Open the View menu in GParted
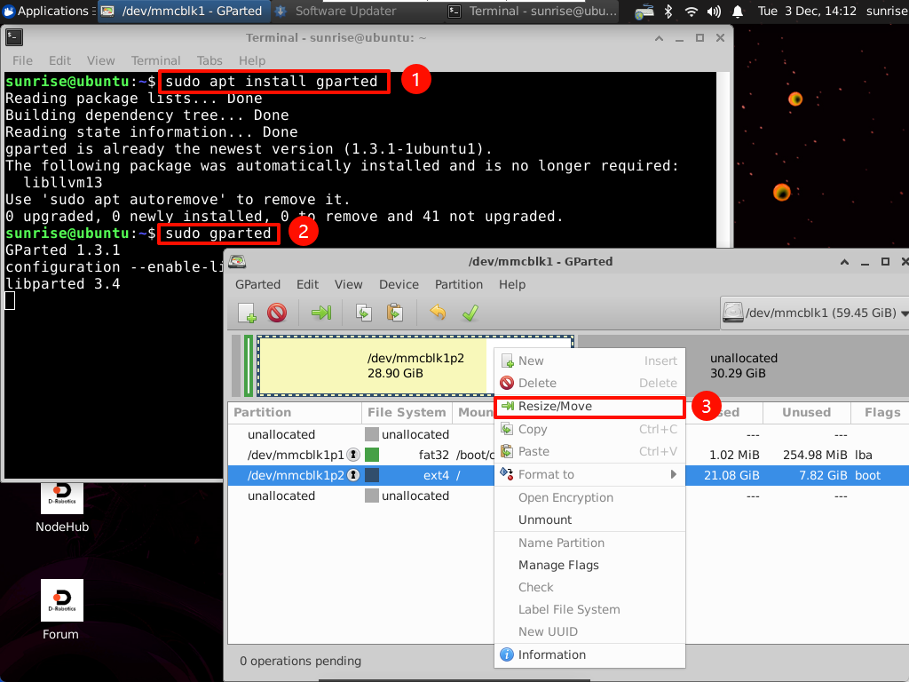The height and width of the screenshot is (682, 909). click(348, 285)
